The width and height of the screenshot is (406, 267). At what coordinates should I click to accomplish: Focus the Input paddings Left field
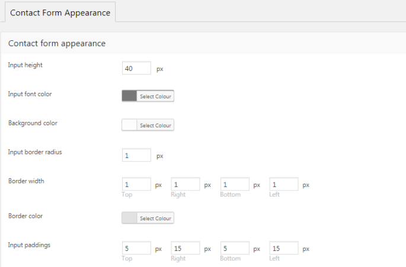tap(283, 247)
